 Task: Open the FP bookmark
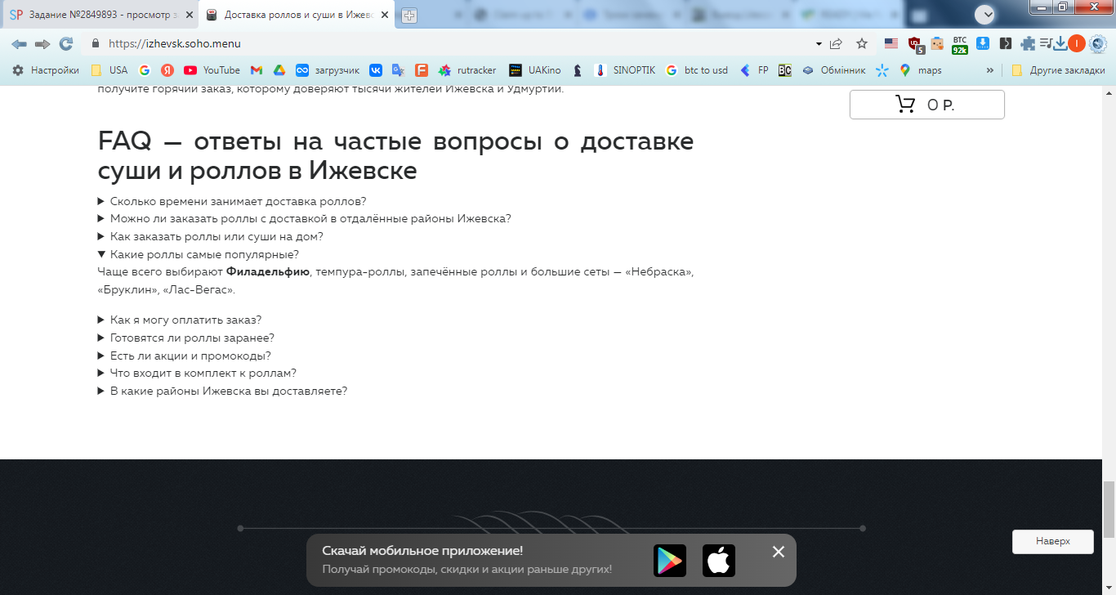(754, 70)
